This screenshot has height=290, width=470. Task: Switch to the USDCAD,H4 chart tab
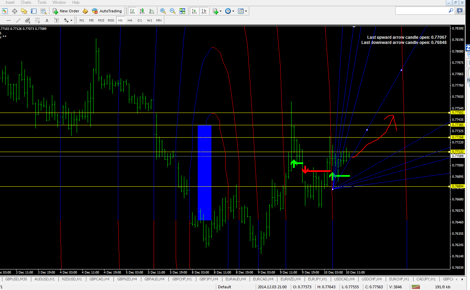[344, 279]
